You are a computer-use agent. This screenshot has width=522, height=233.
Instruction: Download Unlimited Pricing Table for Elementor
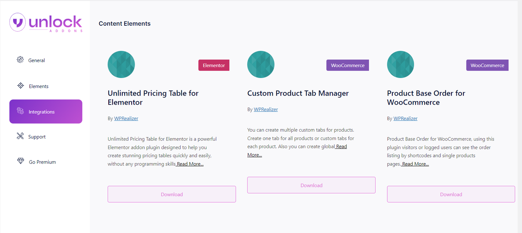point(172,194)
